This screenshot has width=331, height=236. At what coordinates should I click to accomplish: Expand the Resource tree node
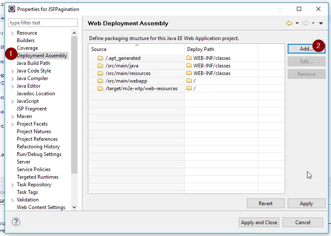[12, 33]
